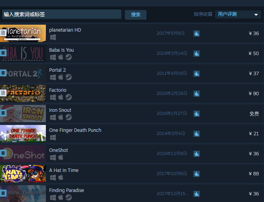
Task: Click the thumbs-up review icon for A Hat in Time
Action: (x=197, y=174)
